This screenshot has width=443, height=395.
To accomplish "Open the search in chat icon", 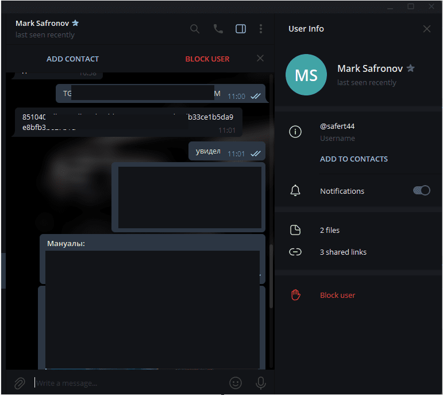I will pyautogui.click(x=195, y=29).
